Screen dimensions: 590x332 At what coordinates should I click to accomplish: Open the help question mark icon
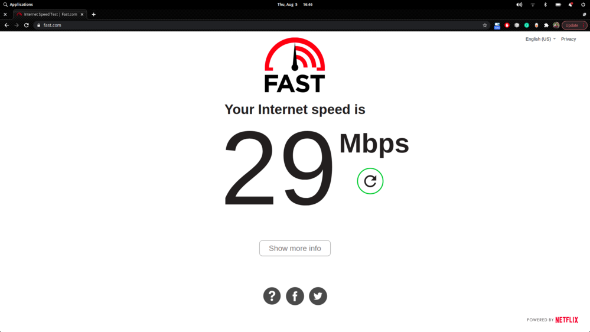pyautogui.click(x=272, y=296)
